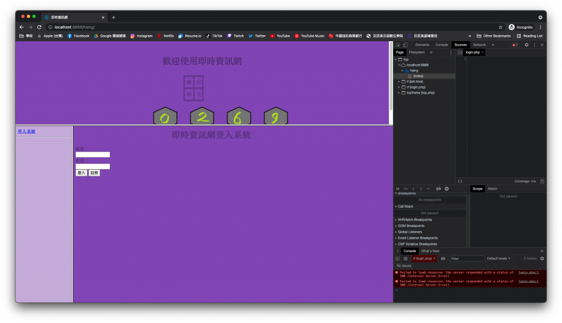
Task: Show more navigator tabs next to Filesystem
Action: coord(431,52)
